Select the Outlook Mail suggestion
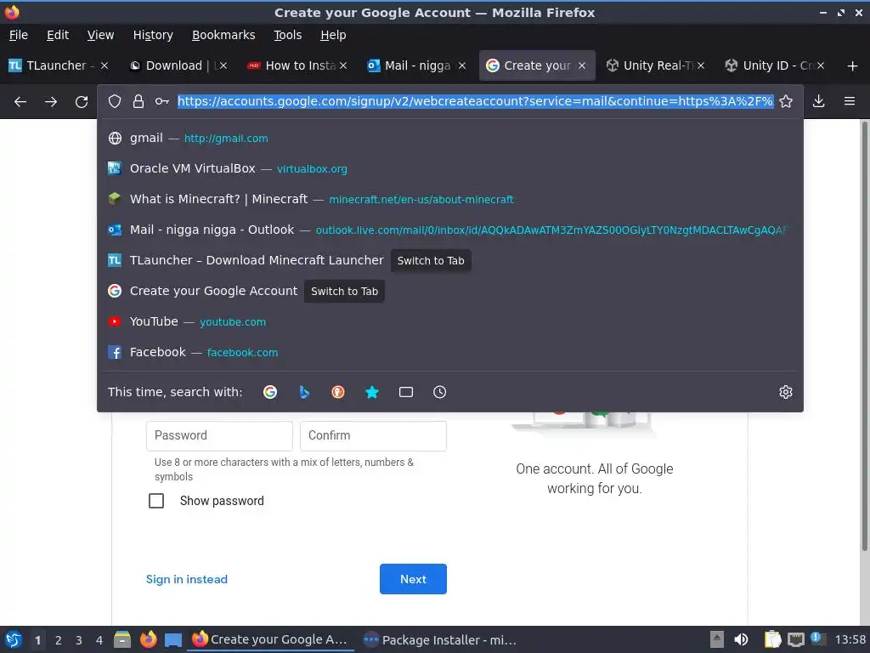Viewport: 870px width, 653px height. 450,230
